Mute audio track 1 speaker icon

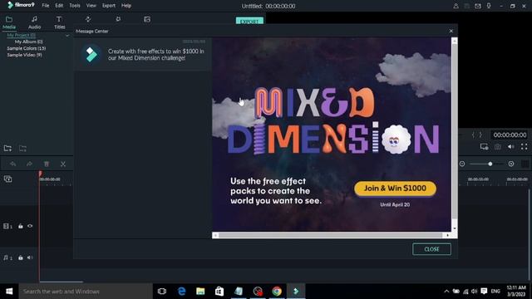pos(30,257)
